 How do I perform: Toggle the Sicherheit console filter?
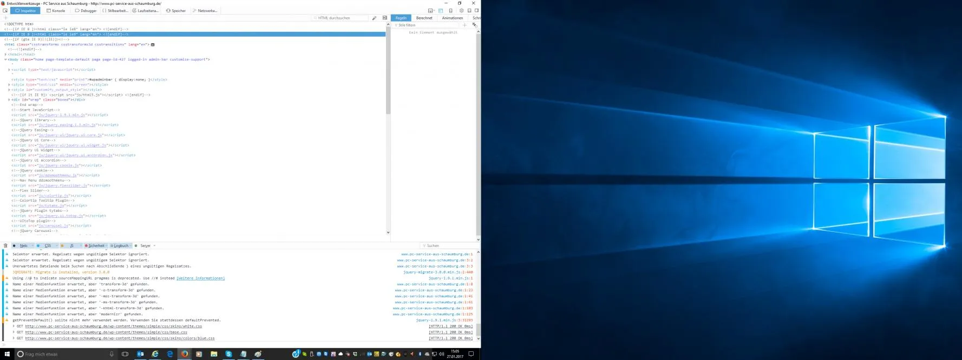click(x=95, y=245)
